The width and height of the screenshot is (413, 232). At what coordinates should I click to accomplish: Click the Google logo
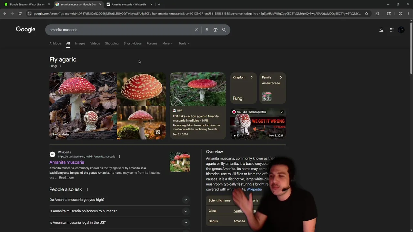[25, 30]
